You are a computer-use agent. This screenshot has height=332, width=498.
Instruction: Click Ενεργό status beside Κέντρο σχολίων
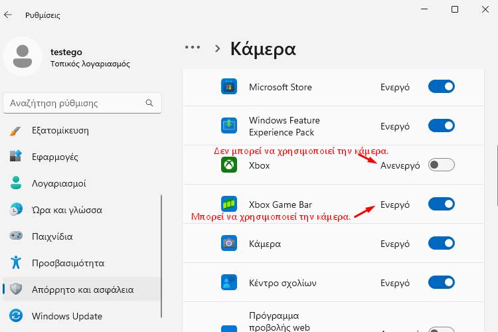click(x=395, y=283)
